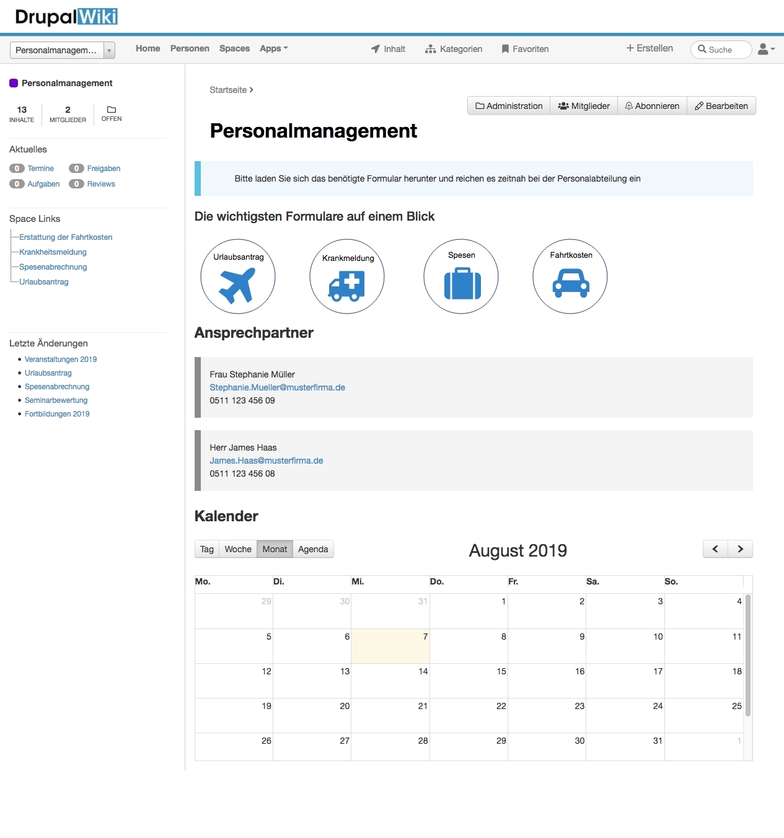Expand the Personalmanagement space dropdown
Screen dimensions: 784x838
(x=109, y=50)
